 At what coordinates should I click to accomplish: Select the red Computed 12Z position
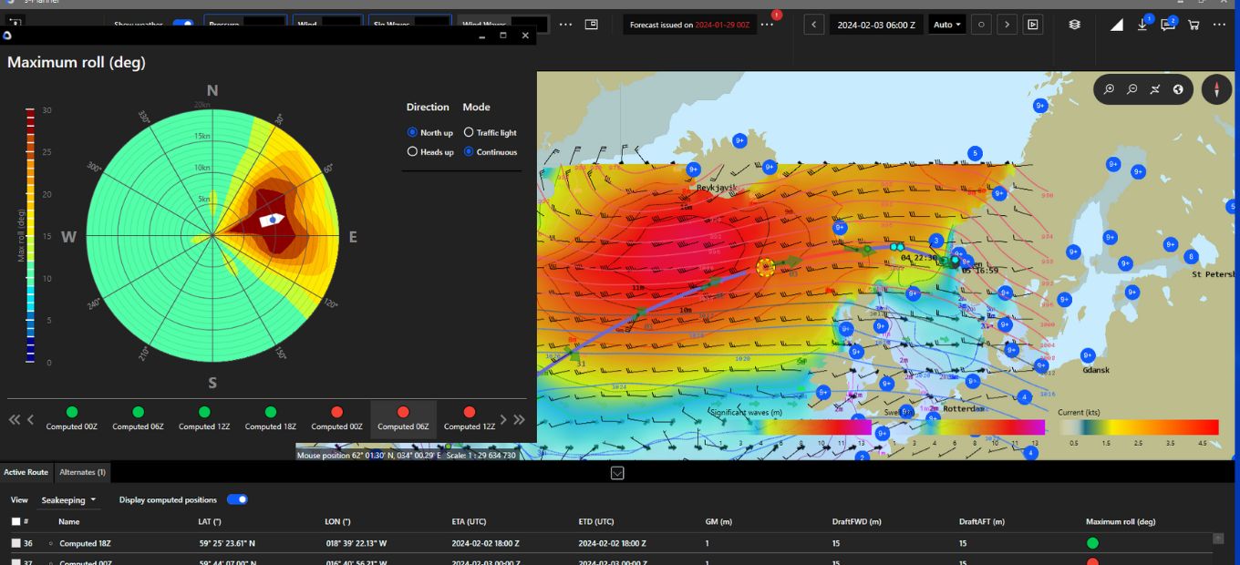(470, 419)
